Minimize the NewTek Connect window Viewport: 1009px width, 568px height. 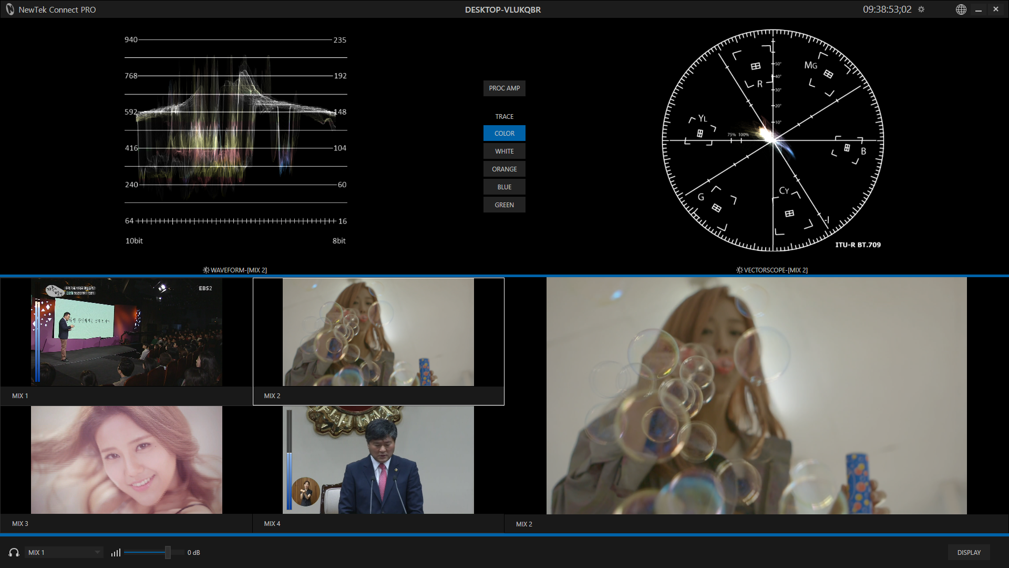coord(979,9)
